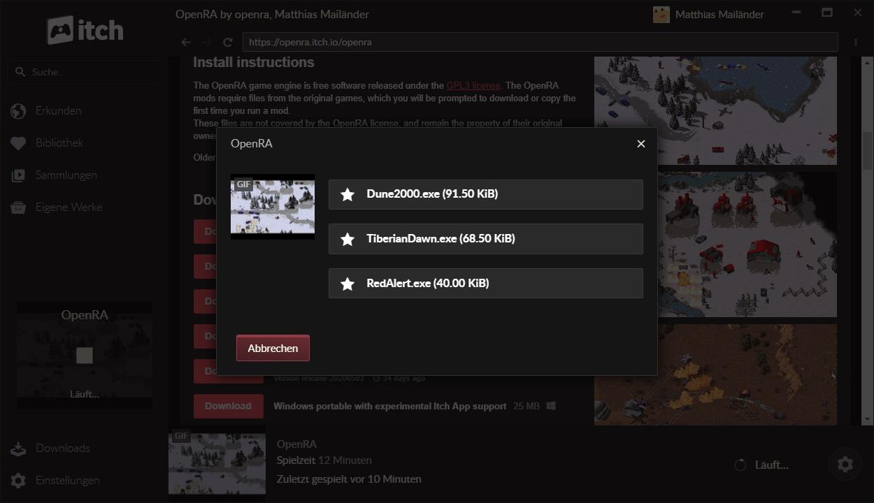Close the OpenRA executable selection dialog
Screen dimensions: 874x503
(x=641, y=143)
